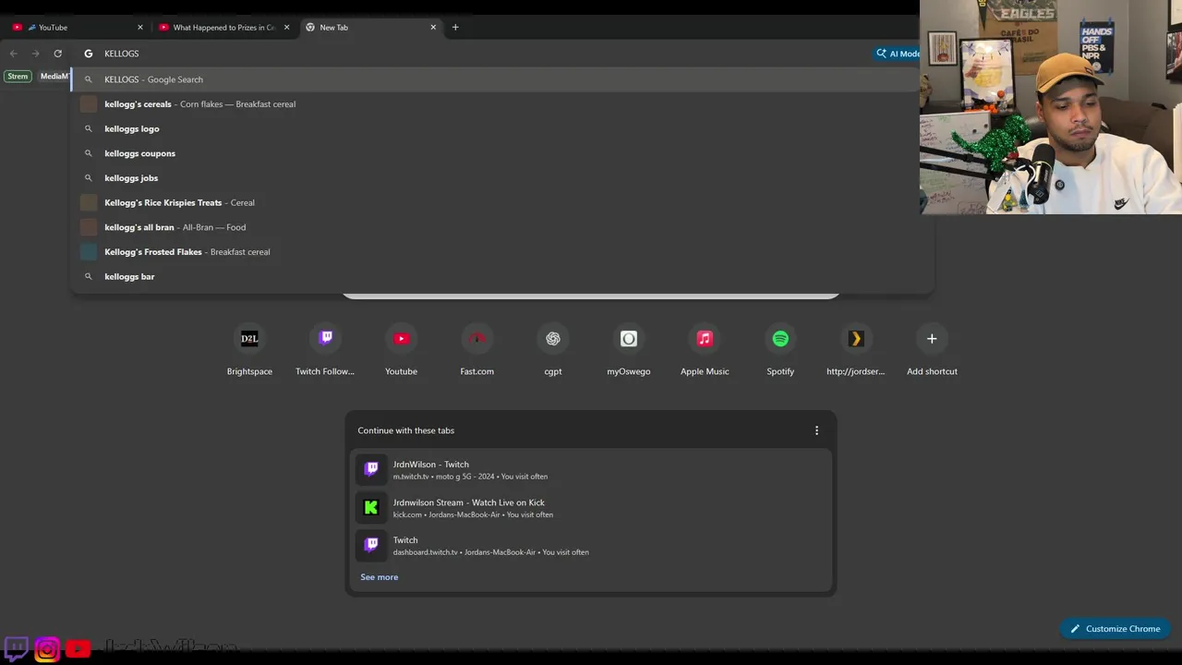Open the Twitch Following shortcut icon

coord(325,339)
